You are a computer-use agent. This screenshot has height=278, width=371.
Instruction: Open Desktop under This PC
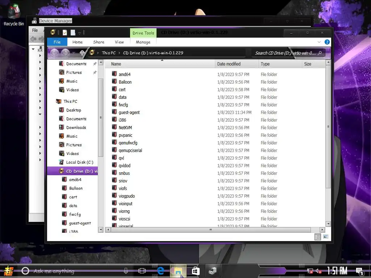coord(74,110)
